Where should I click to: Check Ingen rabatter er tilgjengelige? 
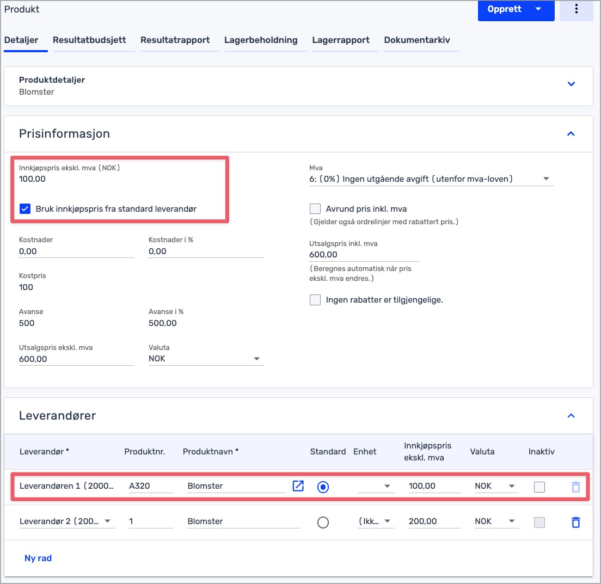[x=315, y=300]
